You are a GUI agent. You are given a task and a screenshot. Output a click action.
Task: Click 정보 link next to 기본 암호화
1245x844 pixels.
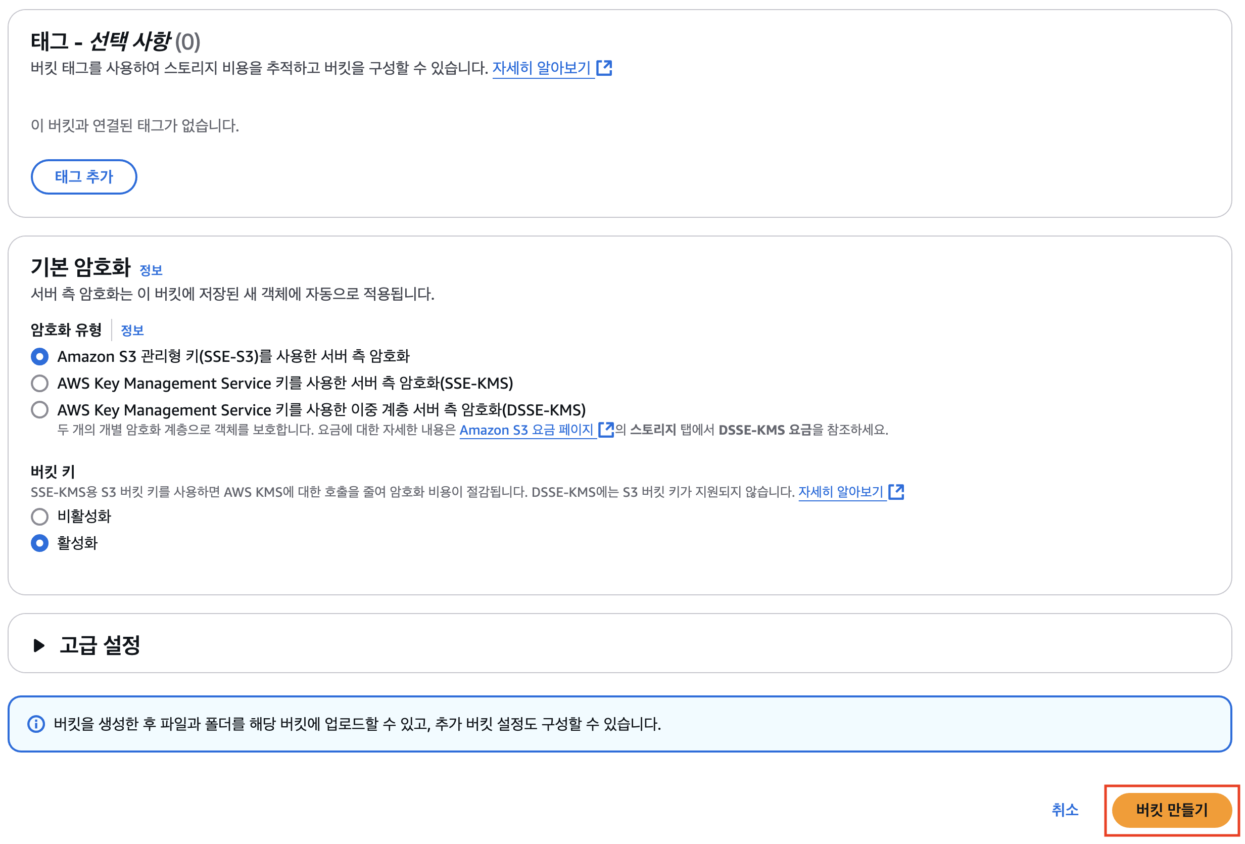[x=151, y=270]
